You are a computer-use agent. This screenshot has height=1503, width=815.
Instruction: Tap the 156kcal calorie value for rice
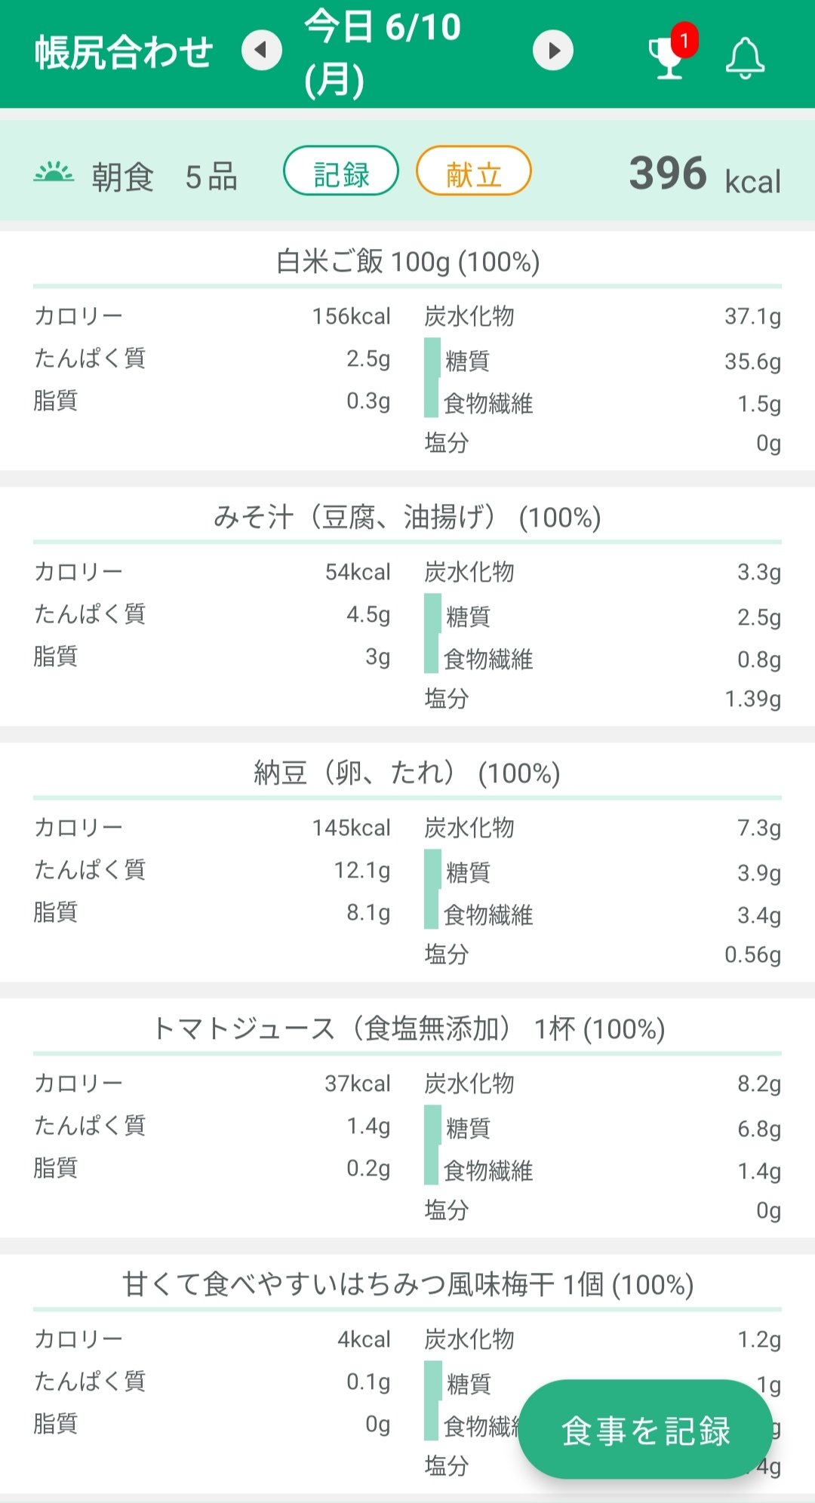click(x=351, y=316)
